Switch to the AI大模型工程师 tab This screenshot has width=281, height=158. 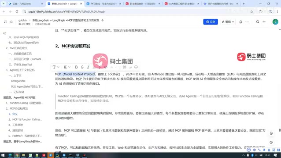tap(182, 4)
